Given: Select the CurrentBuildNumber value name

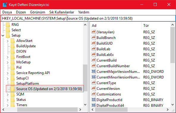Looking at the screenshot, I should [x=113, y=66].
